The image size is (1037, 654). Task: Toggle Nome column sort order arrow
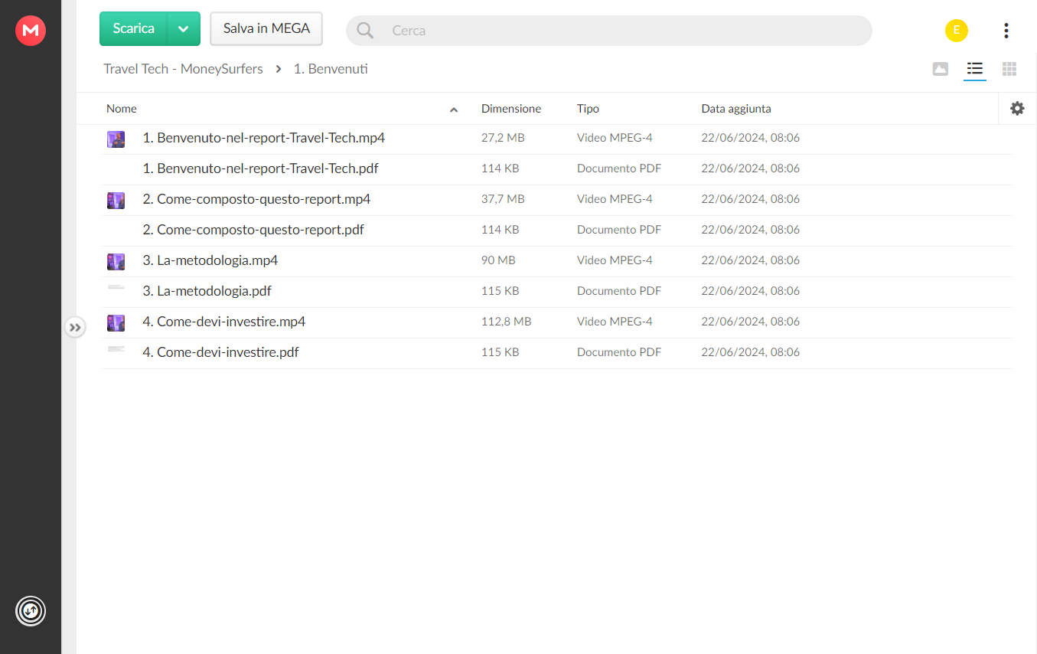click(454, 110)
